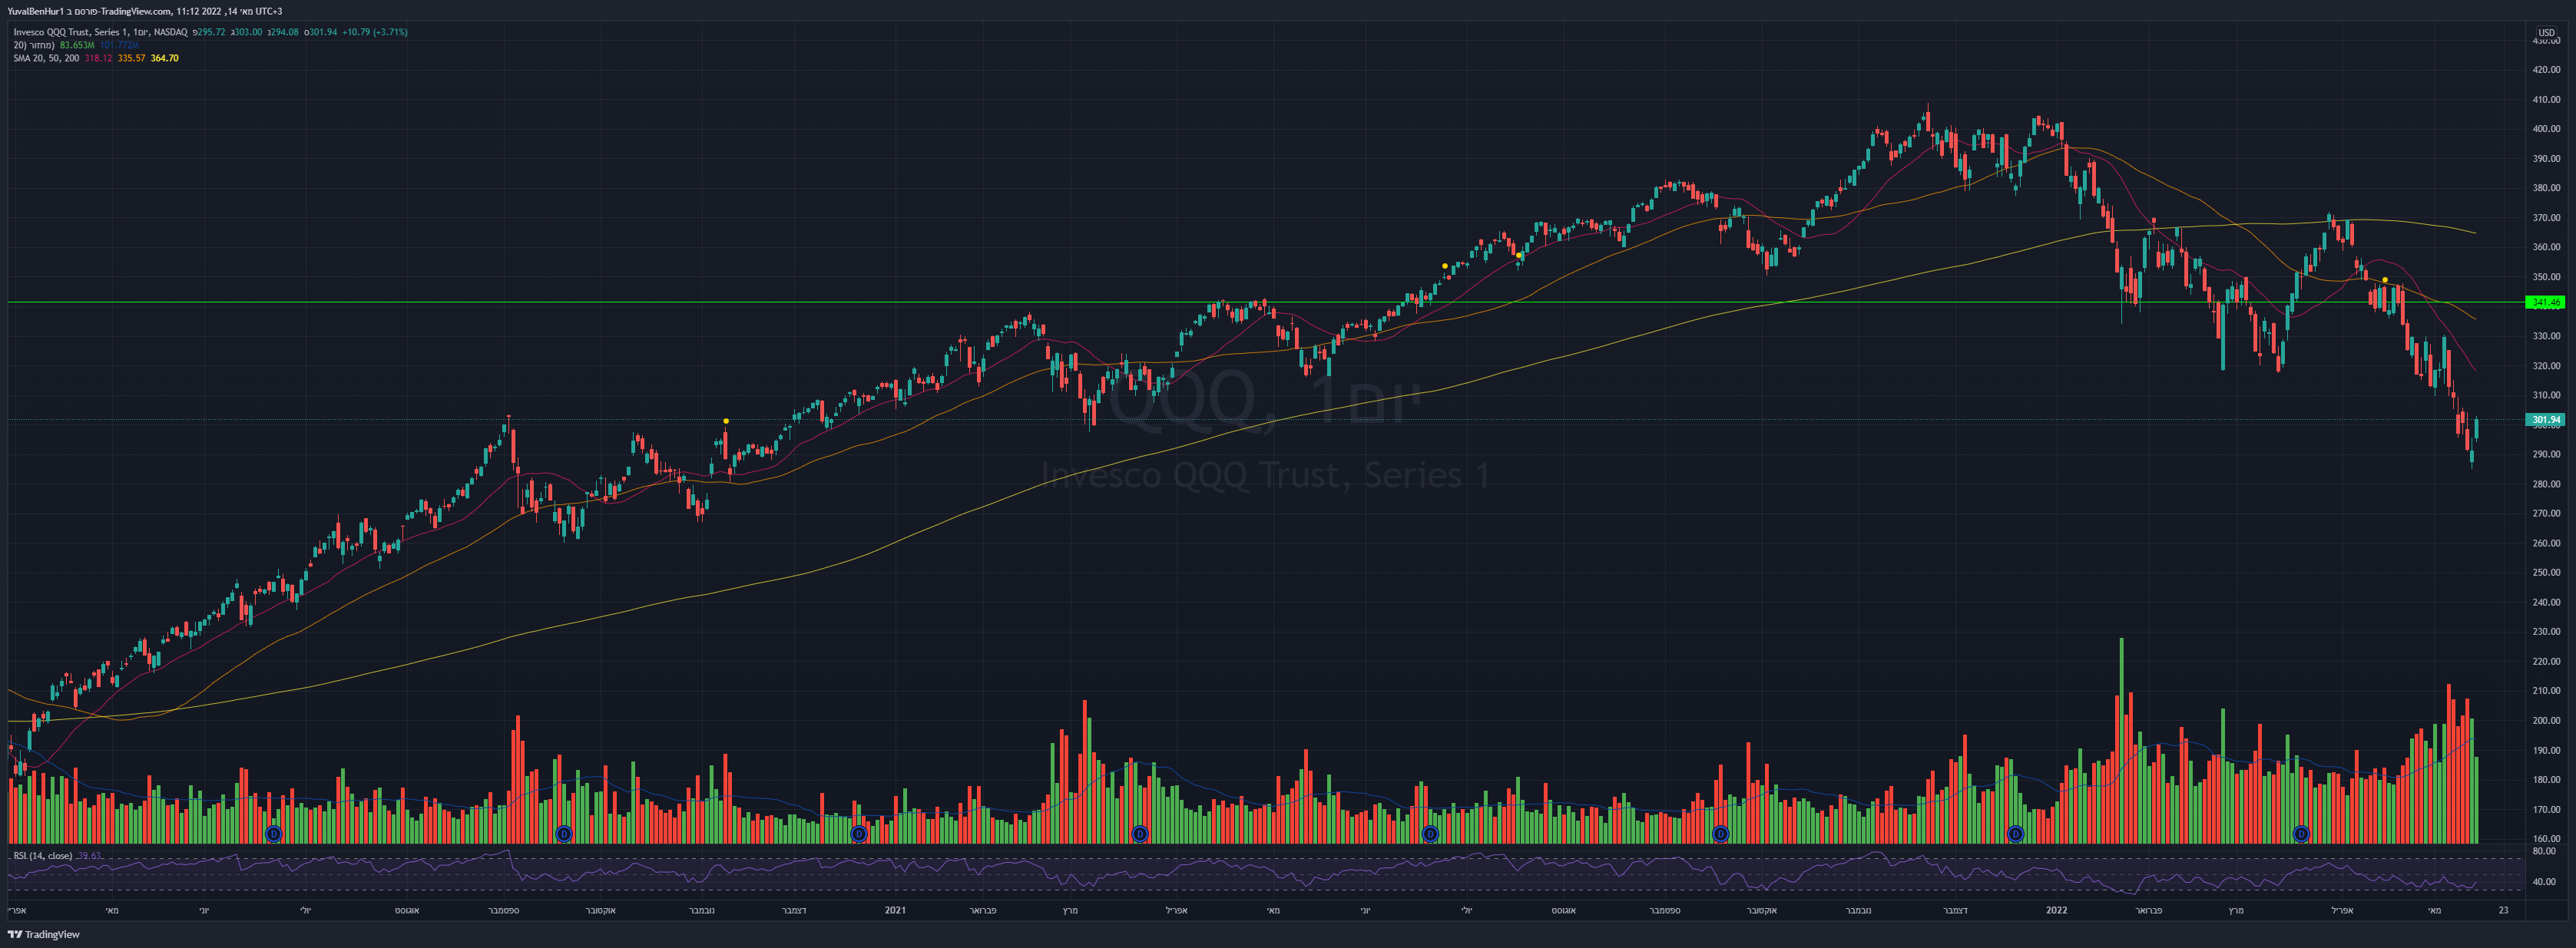Open the TradingView logo link
2576x948 pixels.
pyautogui.click(x=44, y=935)
